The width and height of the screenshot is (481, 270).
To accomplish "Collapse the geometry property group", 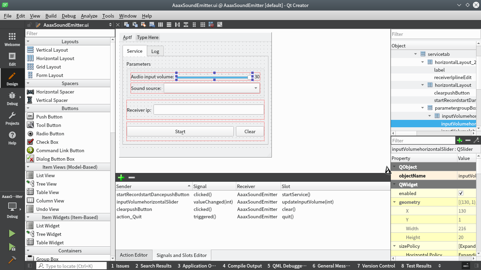I will pyautogui.click(x=394, y=202).
